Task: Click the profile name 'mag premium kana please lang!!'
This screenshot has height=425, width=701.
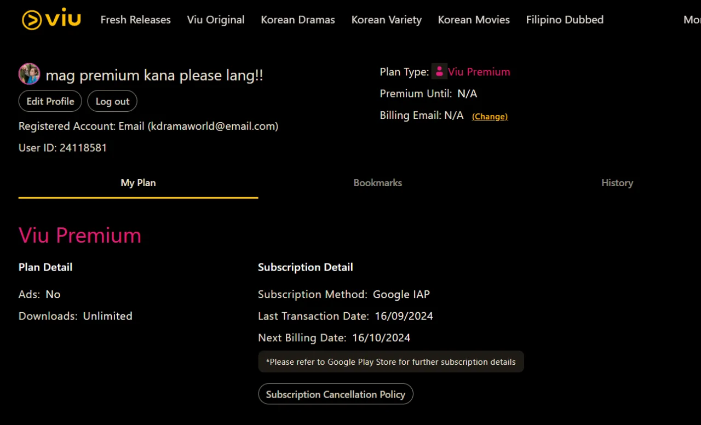Action: click(154, 75)
